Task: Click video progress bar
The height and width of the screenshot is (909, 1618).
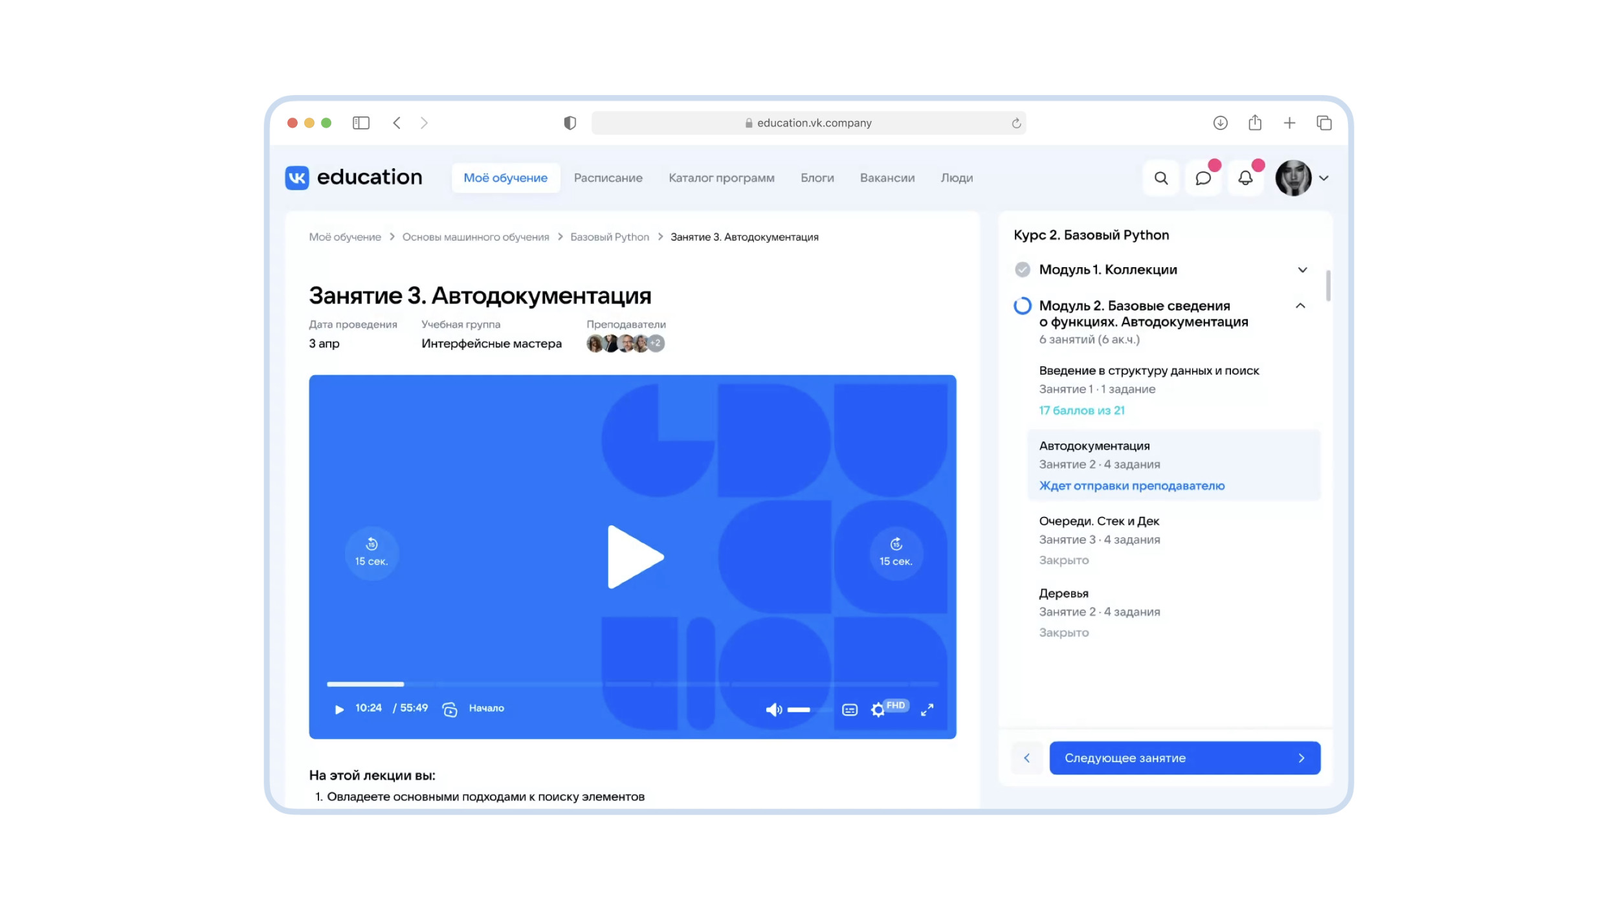Action: tap(632, 684)
